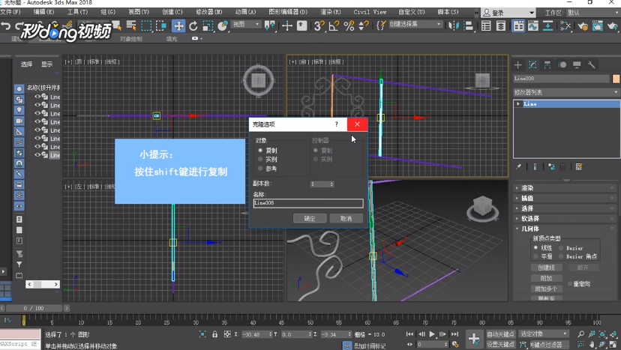Confirm clone with 确定 button

[x=310, y=219]
